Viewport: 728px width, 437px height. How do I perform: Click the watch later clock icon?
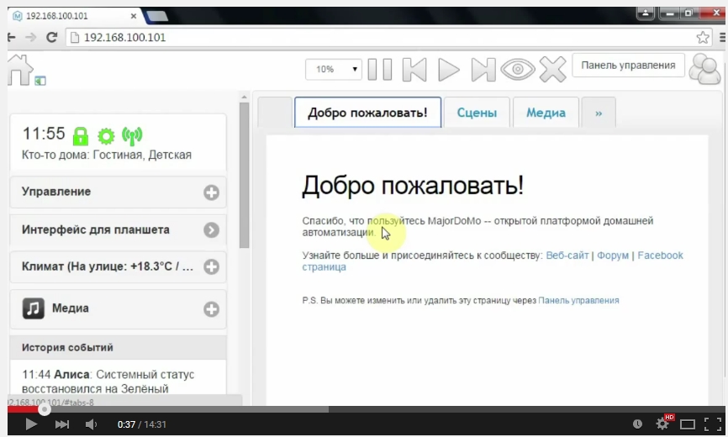[637, 424]
